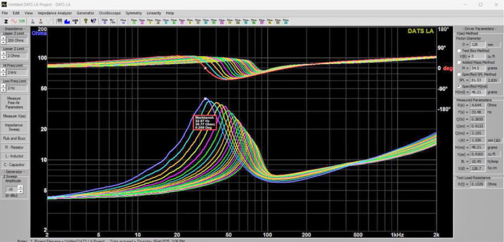Click the context help pointer icon
The height and width of the screenshot is (242, 504).
[x=94, y=21]
